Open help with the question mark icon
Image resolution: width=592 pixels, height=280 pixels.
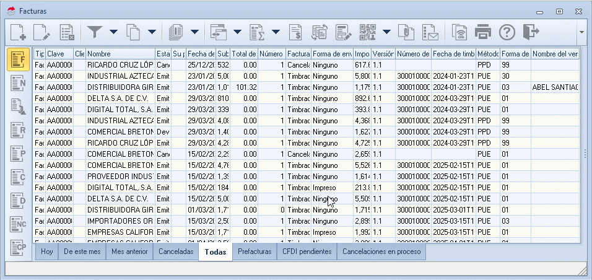coord(507,32)
